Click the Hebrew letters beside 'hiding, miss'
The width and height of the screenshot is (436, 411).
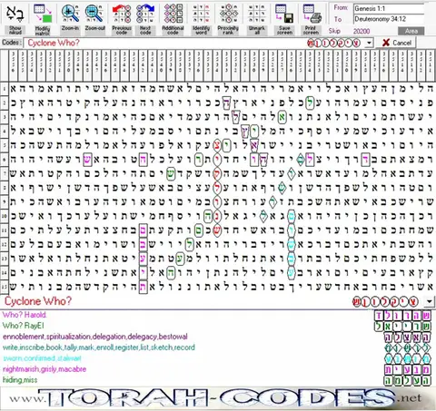408,380
